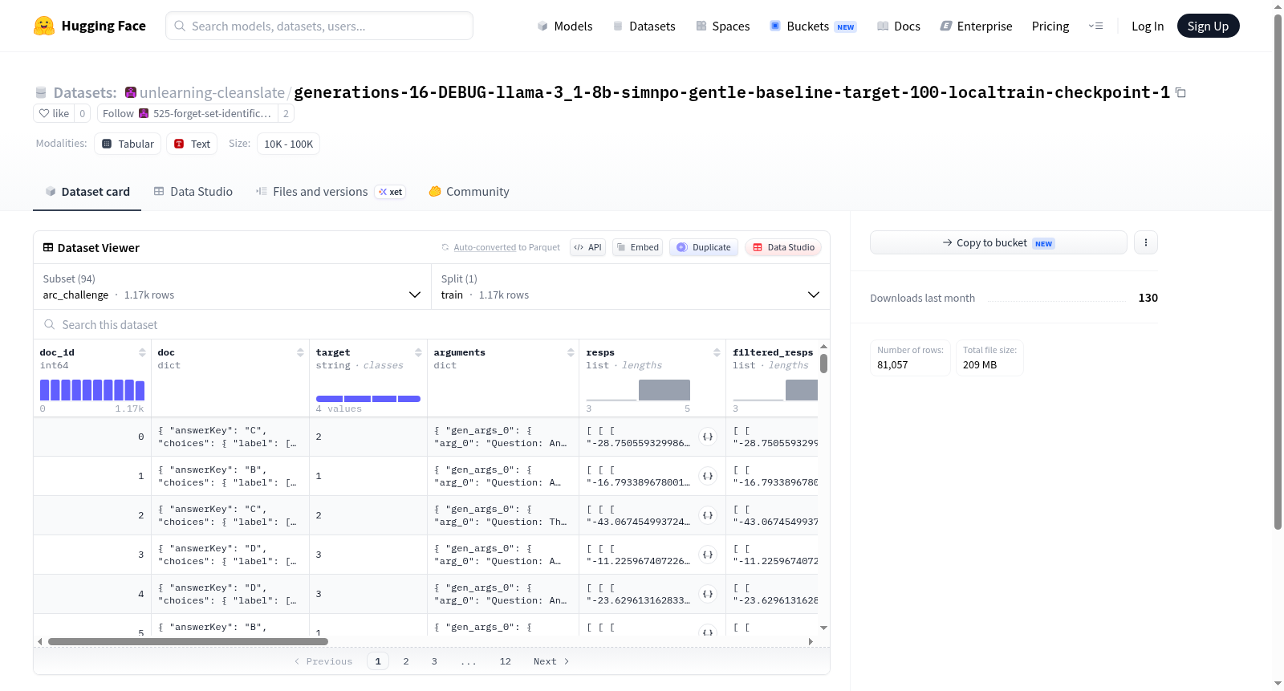Click the resps lengths histogram
Viewport: 1284px width, 691px height.
click(639, 390)
